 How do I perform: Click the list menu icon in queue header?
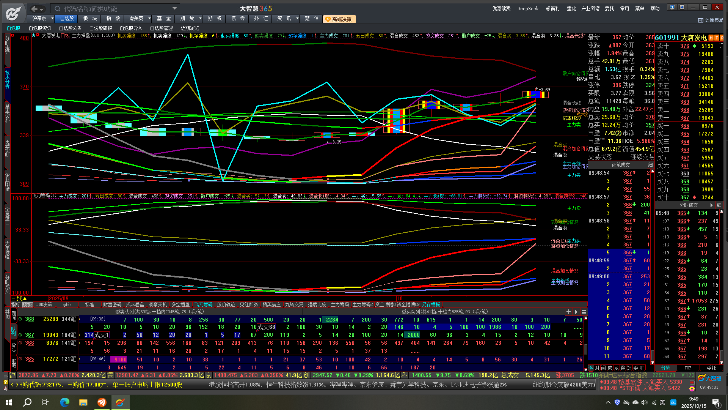tap(584, 312)
